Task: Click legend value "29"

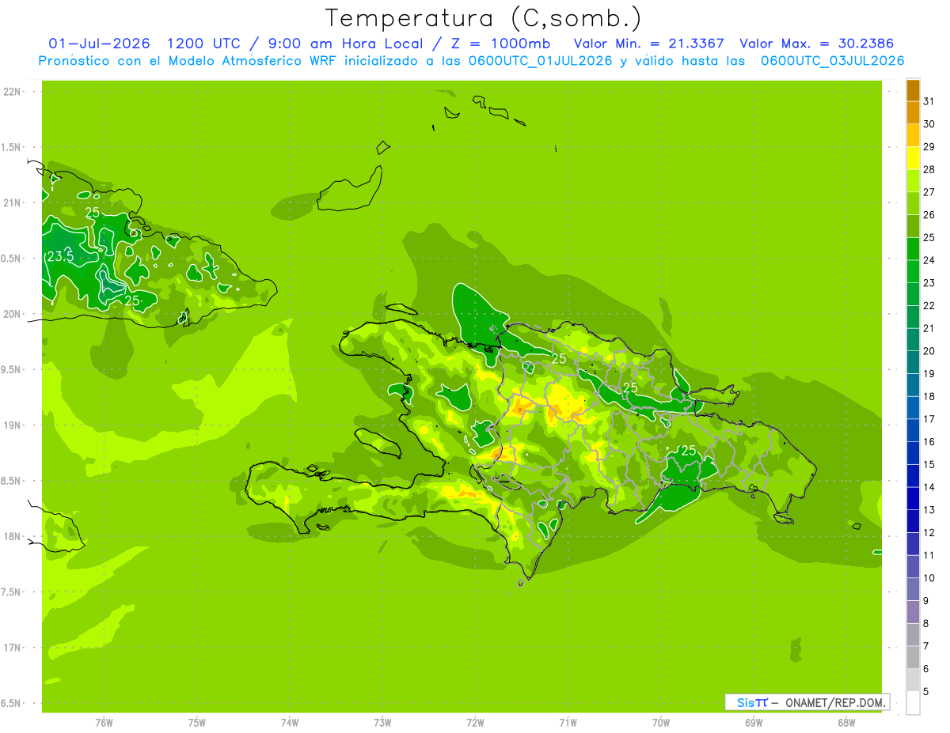Action: 929,147
